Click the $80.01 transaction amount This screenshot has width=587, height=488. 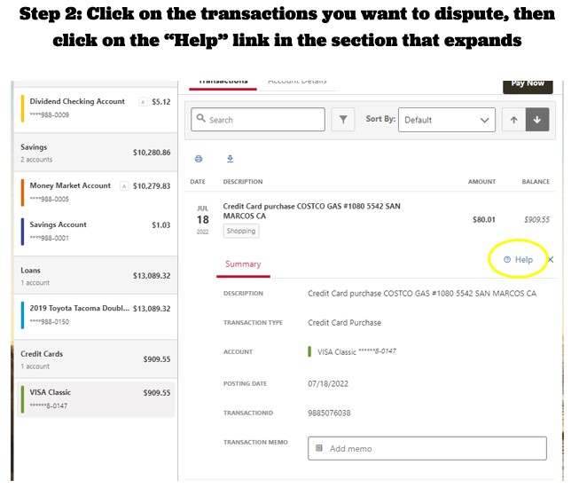pyautogui.click(x=483, y=219)
